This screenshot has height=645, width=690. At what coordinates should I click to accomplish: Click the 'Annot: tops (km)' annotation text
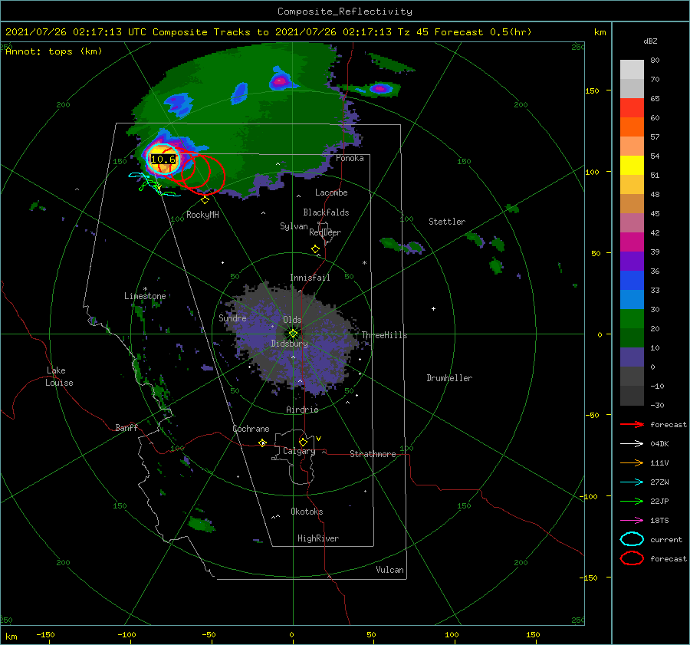(54, 51)
